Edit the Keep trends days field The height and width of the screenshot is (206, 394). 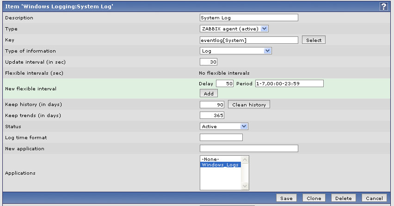(212, 115)
